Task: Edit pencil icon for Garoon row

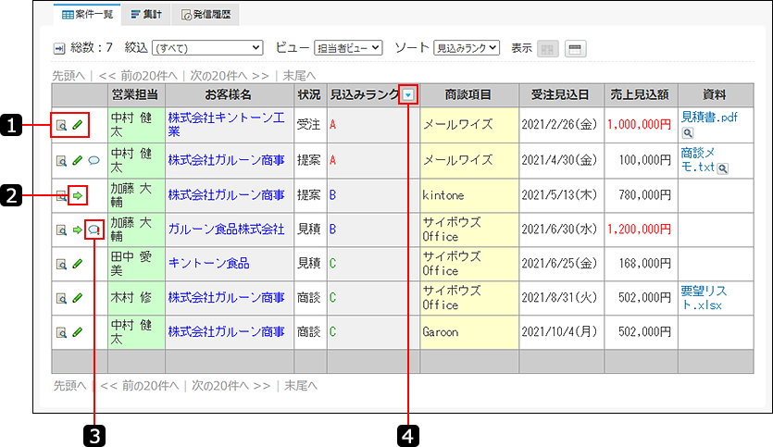Action: (x=78, y=332)
